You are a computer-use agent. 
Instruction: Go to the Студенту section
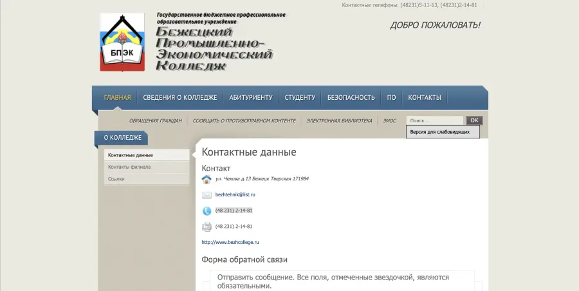tap(300, 98)
